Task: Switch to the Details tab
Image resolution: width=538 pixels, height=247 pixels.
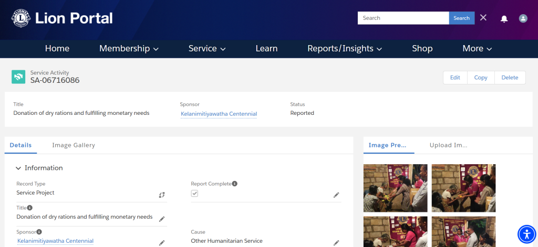Action: (x=20, y=145)
